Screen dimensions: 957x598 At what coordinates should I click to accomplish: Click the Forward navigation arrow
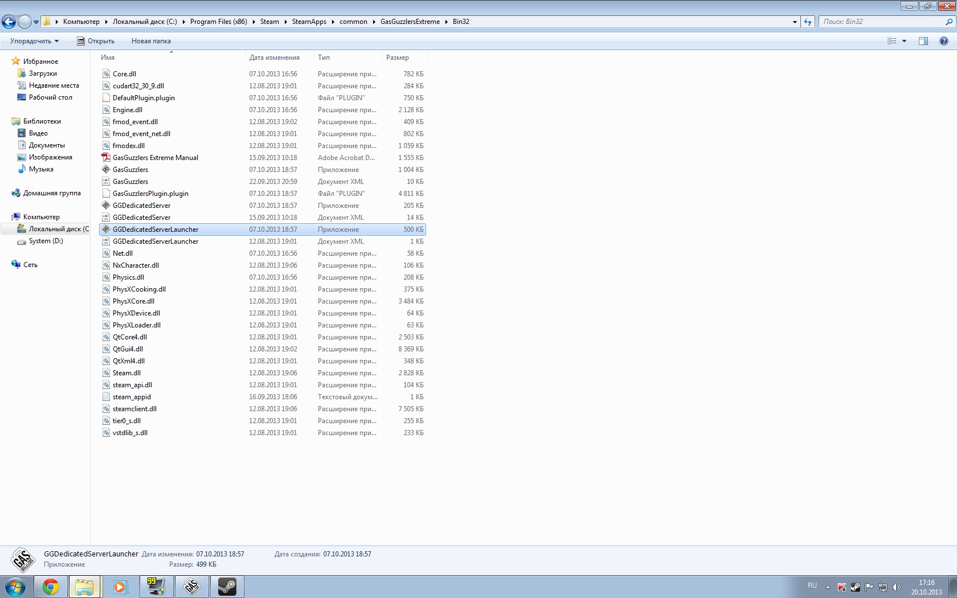tap(24, 22)
